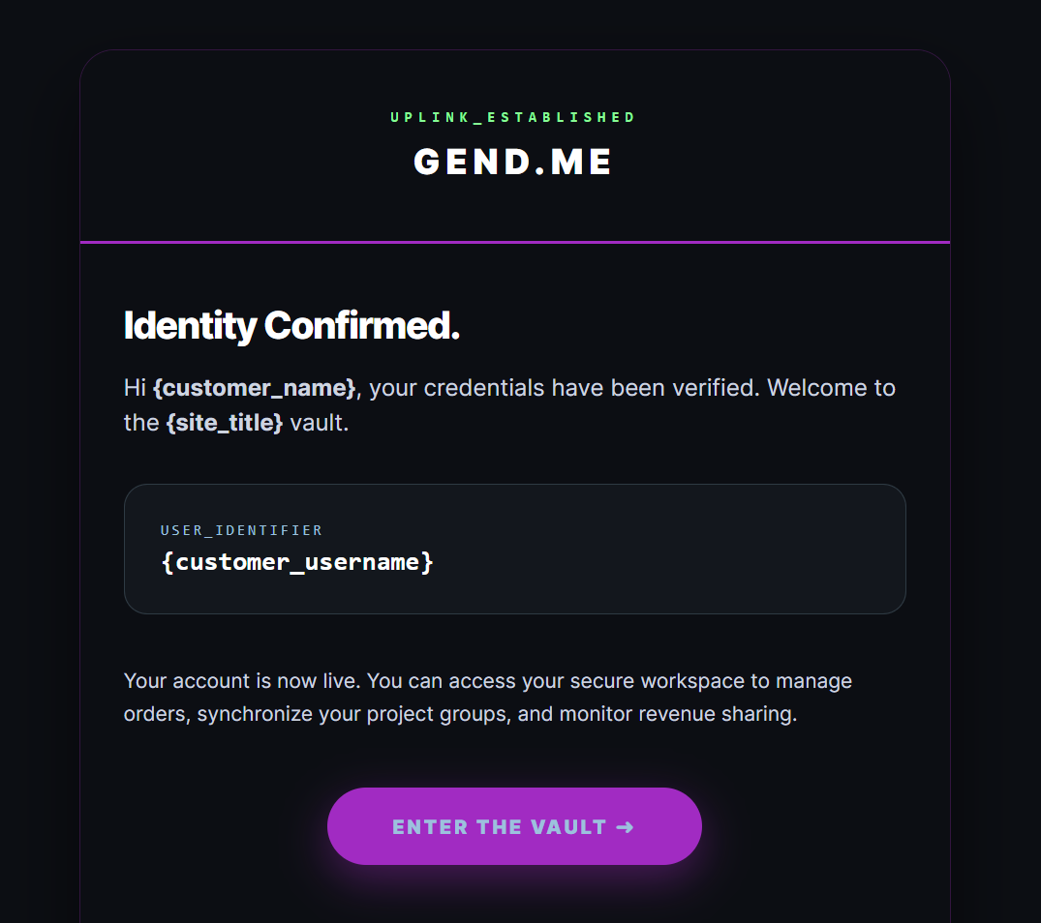The image size is (1041, 923).
Task: Click the {customer_name} placeholder
Action: [255, 388]
